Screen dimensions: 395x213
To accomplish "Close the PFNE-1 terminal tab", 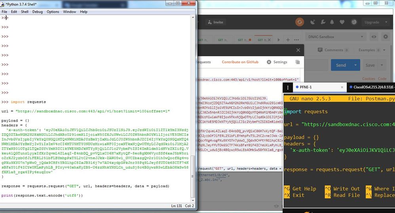I will click(342, 87).
